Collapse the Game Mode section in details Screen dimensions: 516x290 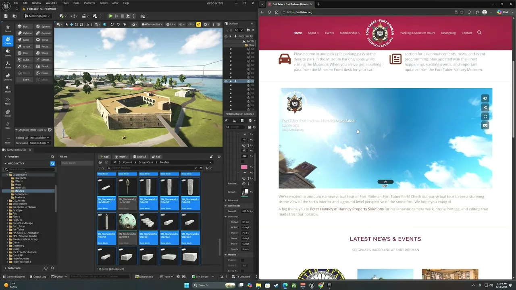(x=226, y=205)
